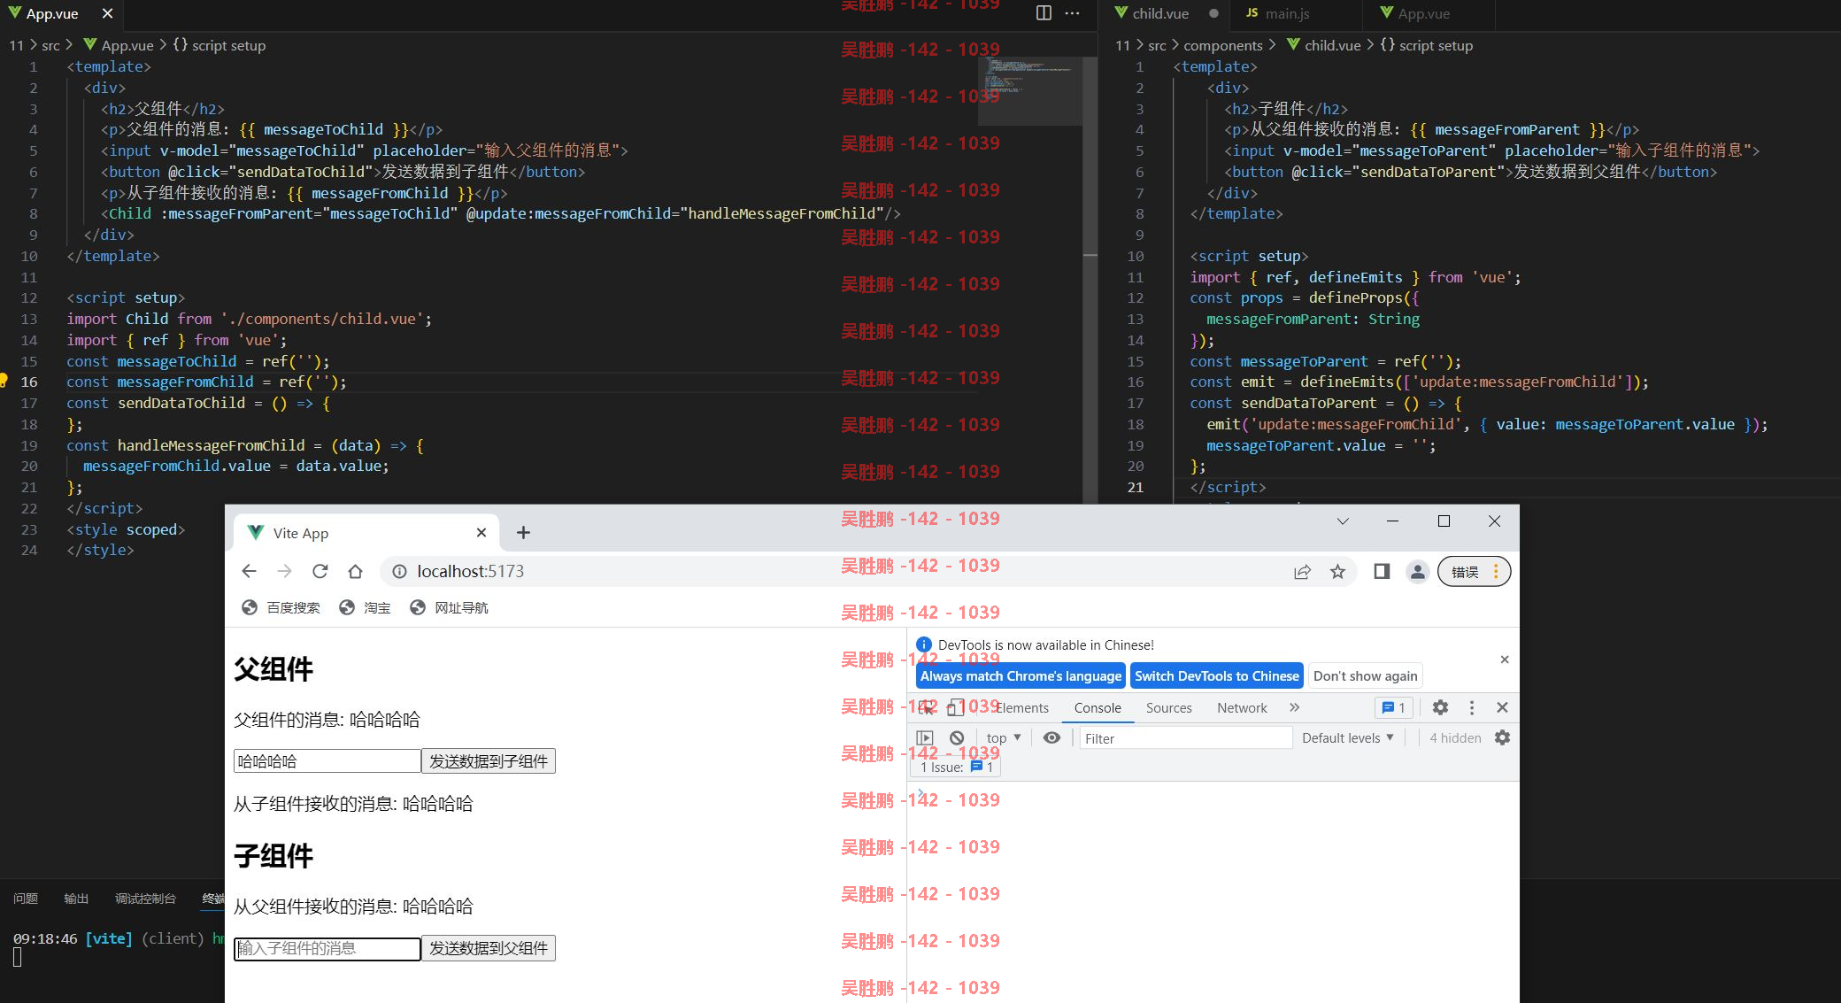Open the DevTools Sources tab
This screenshot has height=1003, width=1841.
pos(1168,707)
